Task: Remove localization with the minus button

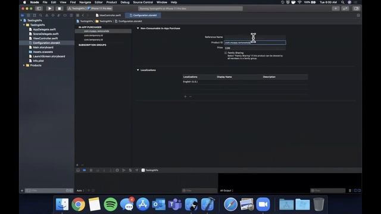Action: coord(190,96)
